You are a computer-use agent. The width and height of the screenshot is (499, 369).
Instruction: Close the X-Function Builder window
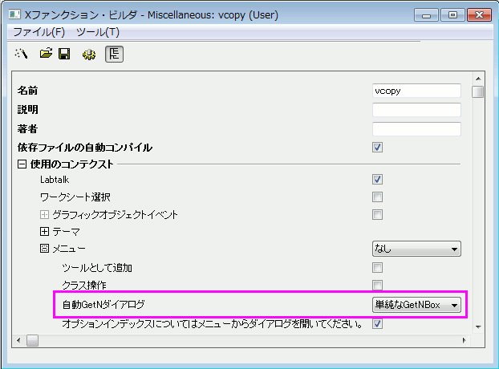[x=479, y=15]
